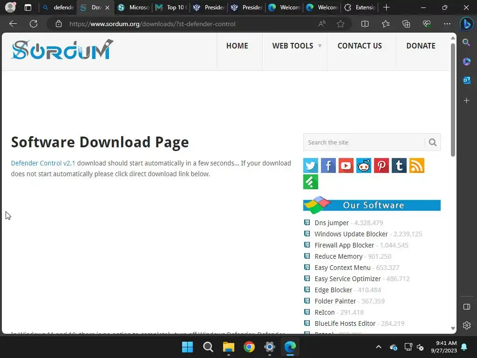
Task: Toggle sidebar visibility button
Action: coord(466,307)
